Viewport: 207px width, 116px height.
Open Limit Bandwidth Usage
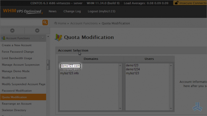coord(17,58)
